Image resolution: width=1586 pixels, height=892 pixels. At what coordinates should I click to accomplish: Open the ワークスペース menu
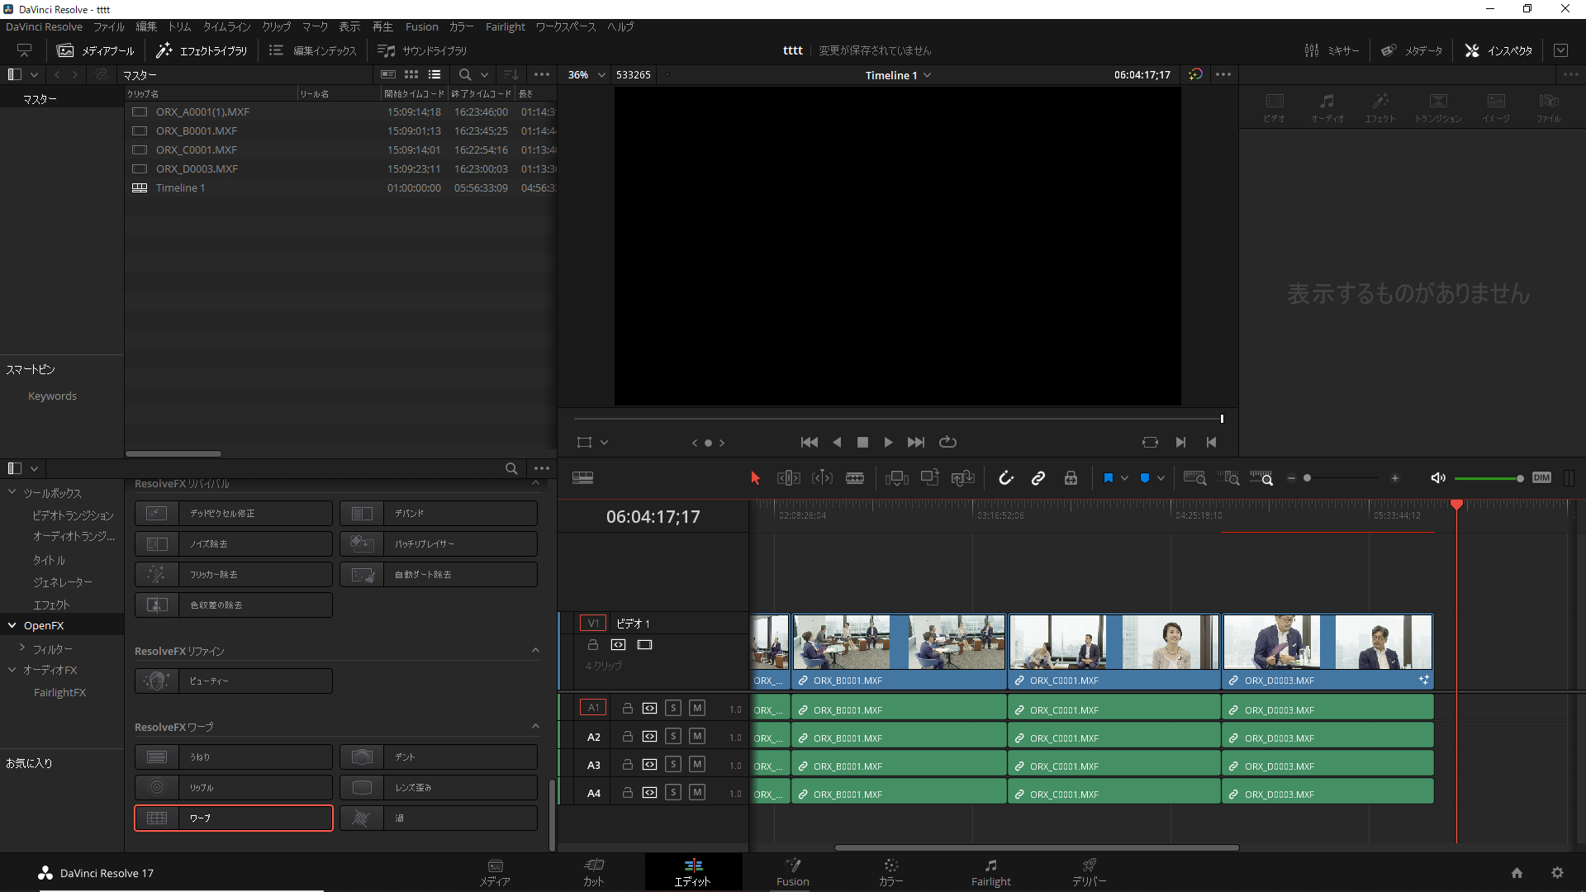pyautogui.click(x=566, y=26)
